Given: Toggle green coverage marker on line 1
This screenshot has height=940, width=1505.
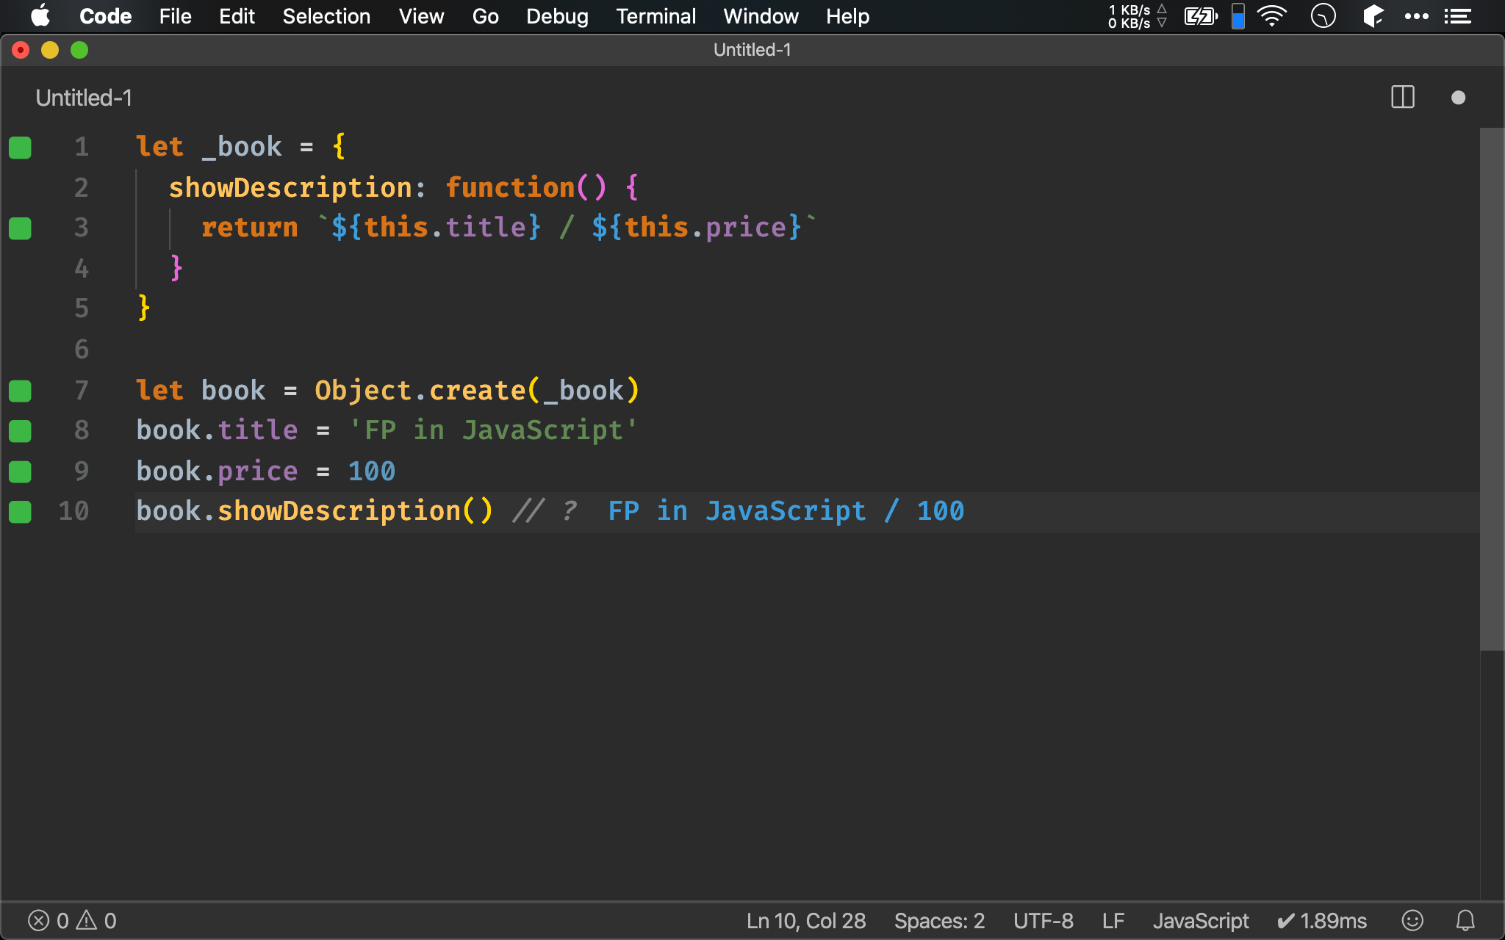Looking at the screenshot, I should [20, 148].
